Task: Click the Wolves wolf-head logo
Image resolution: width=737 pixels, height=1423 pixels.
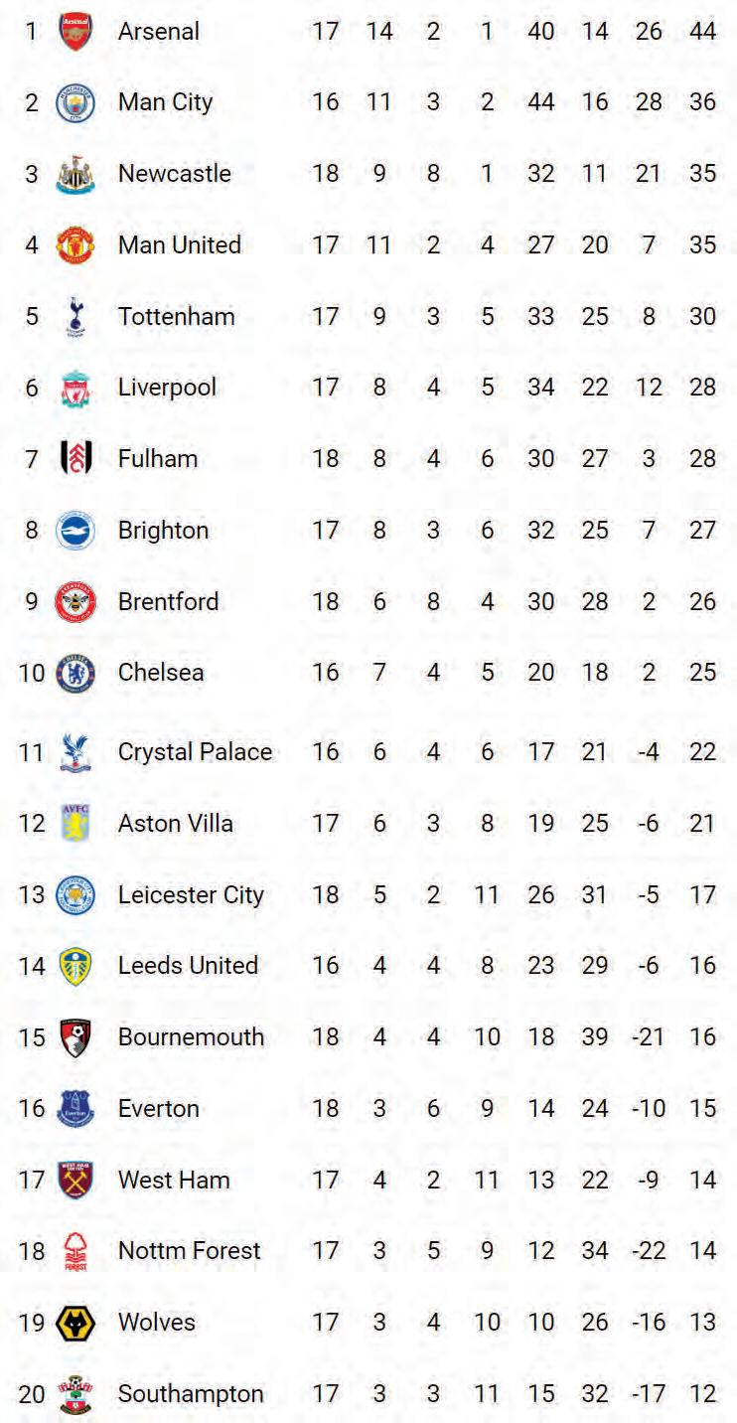Action: click(75, 1323)
